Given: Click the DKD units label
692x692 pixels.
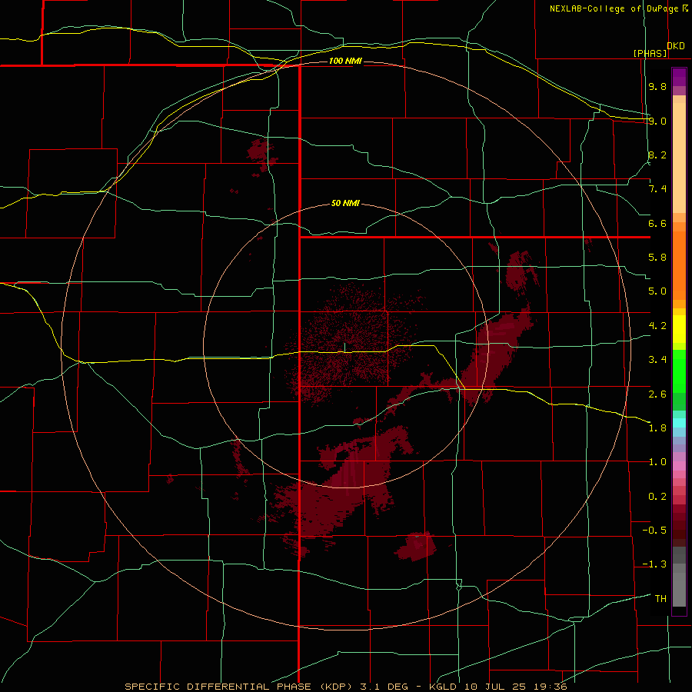Looking at the screenshot, I should [676, 46].
